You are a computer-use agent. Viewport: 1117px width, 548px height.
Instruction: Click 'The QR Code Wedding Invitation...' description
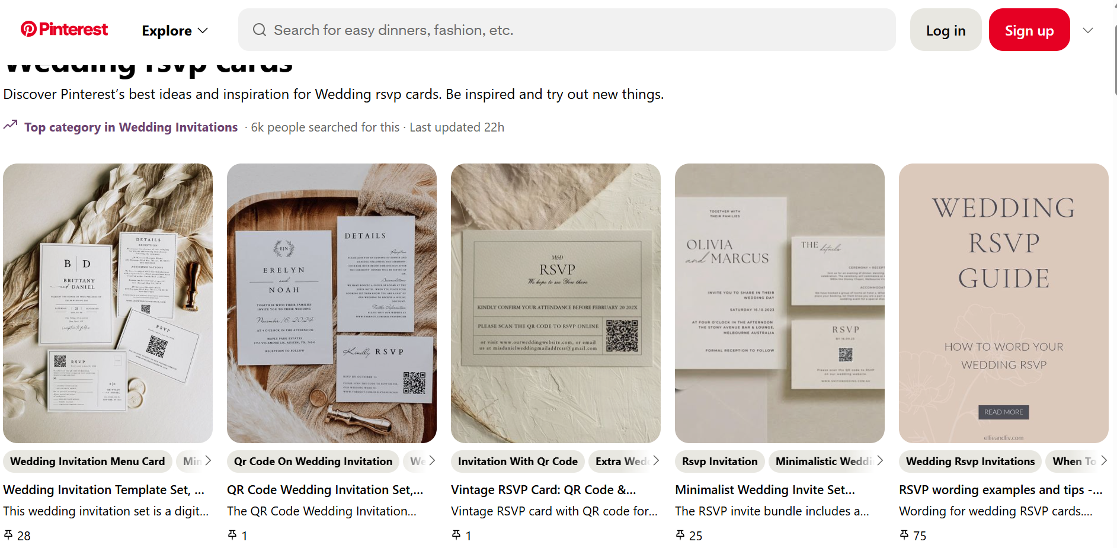322,511
